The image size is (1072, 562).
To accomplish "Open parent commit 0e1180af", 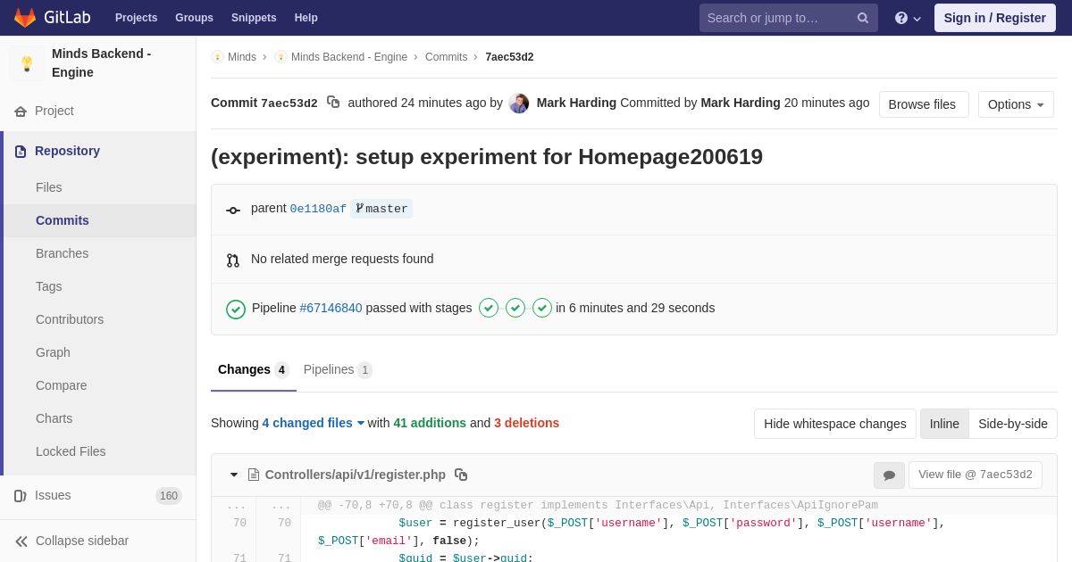I will (x=318, y=209).
